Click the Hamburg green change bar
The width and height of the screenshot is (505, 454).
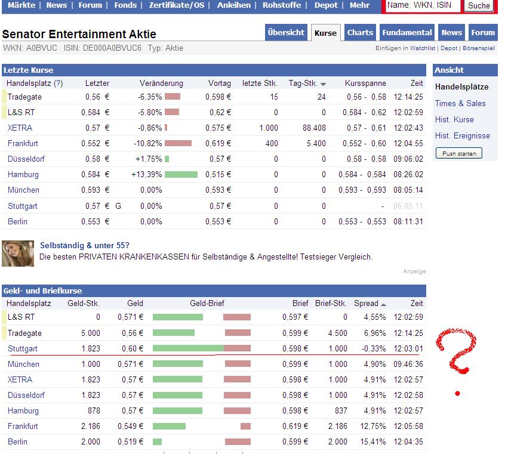[181, 175]
